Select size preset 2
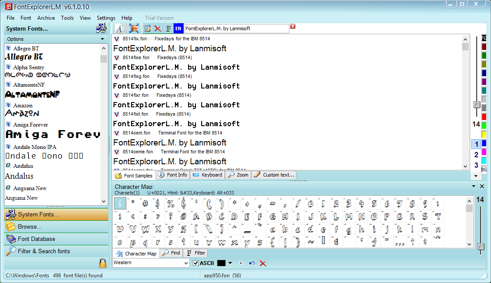Image resolution: width=491 pixels, height=283 pixels. point(476,155)
